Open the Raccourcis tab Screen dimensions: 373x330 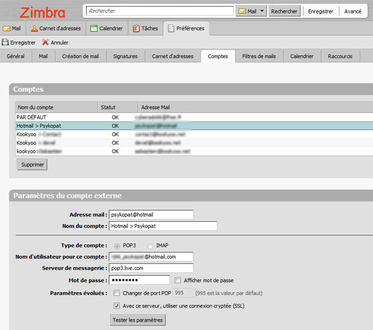[340, 56]
